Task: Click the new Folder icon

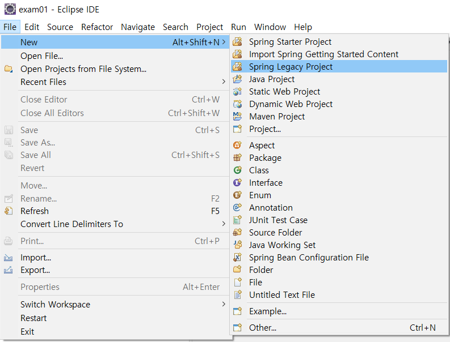Action: point(237,270)
